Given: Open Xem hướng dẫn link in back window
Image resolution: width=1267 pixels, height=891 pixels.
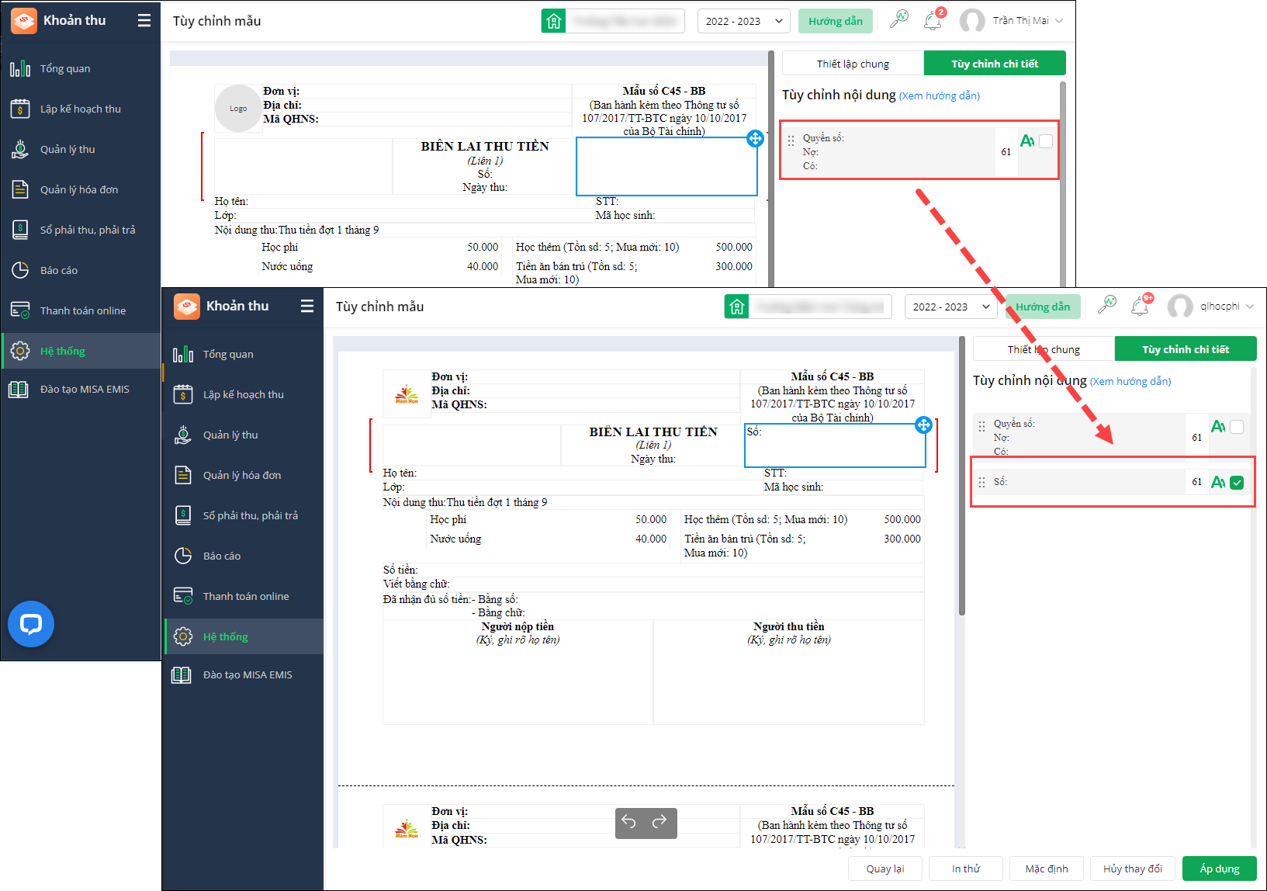Looking at the screenshot, I should coord(940,96).
